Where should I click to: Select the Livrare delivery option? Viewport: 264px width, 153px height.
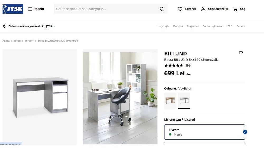click(x=205, y=132)
